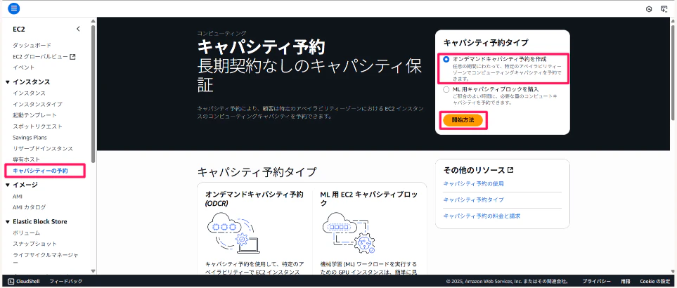This screenshot has width=677, height=288.
Task: Open ライフサイクルマネージャー in sidebar
Action: pyautogui.click(x=45, y=258)
